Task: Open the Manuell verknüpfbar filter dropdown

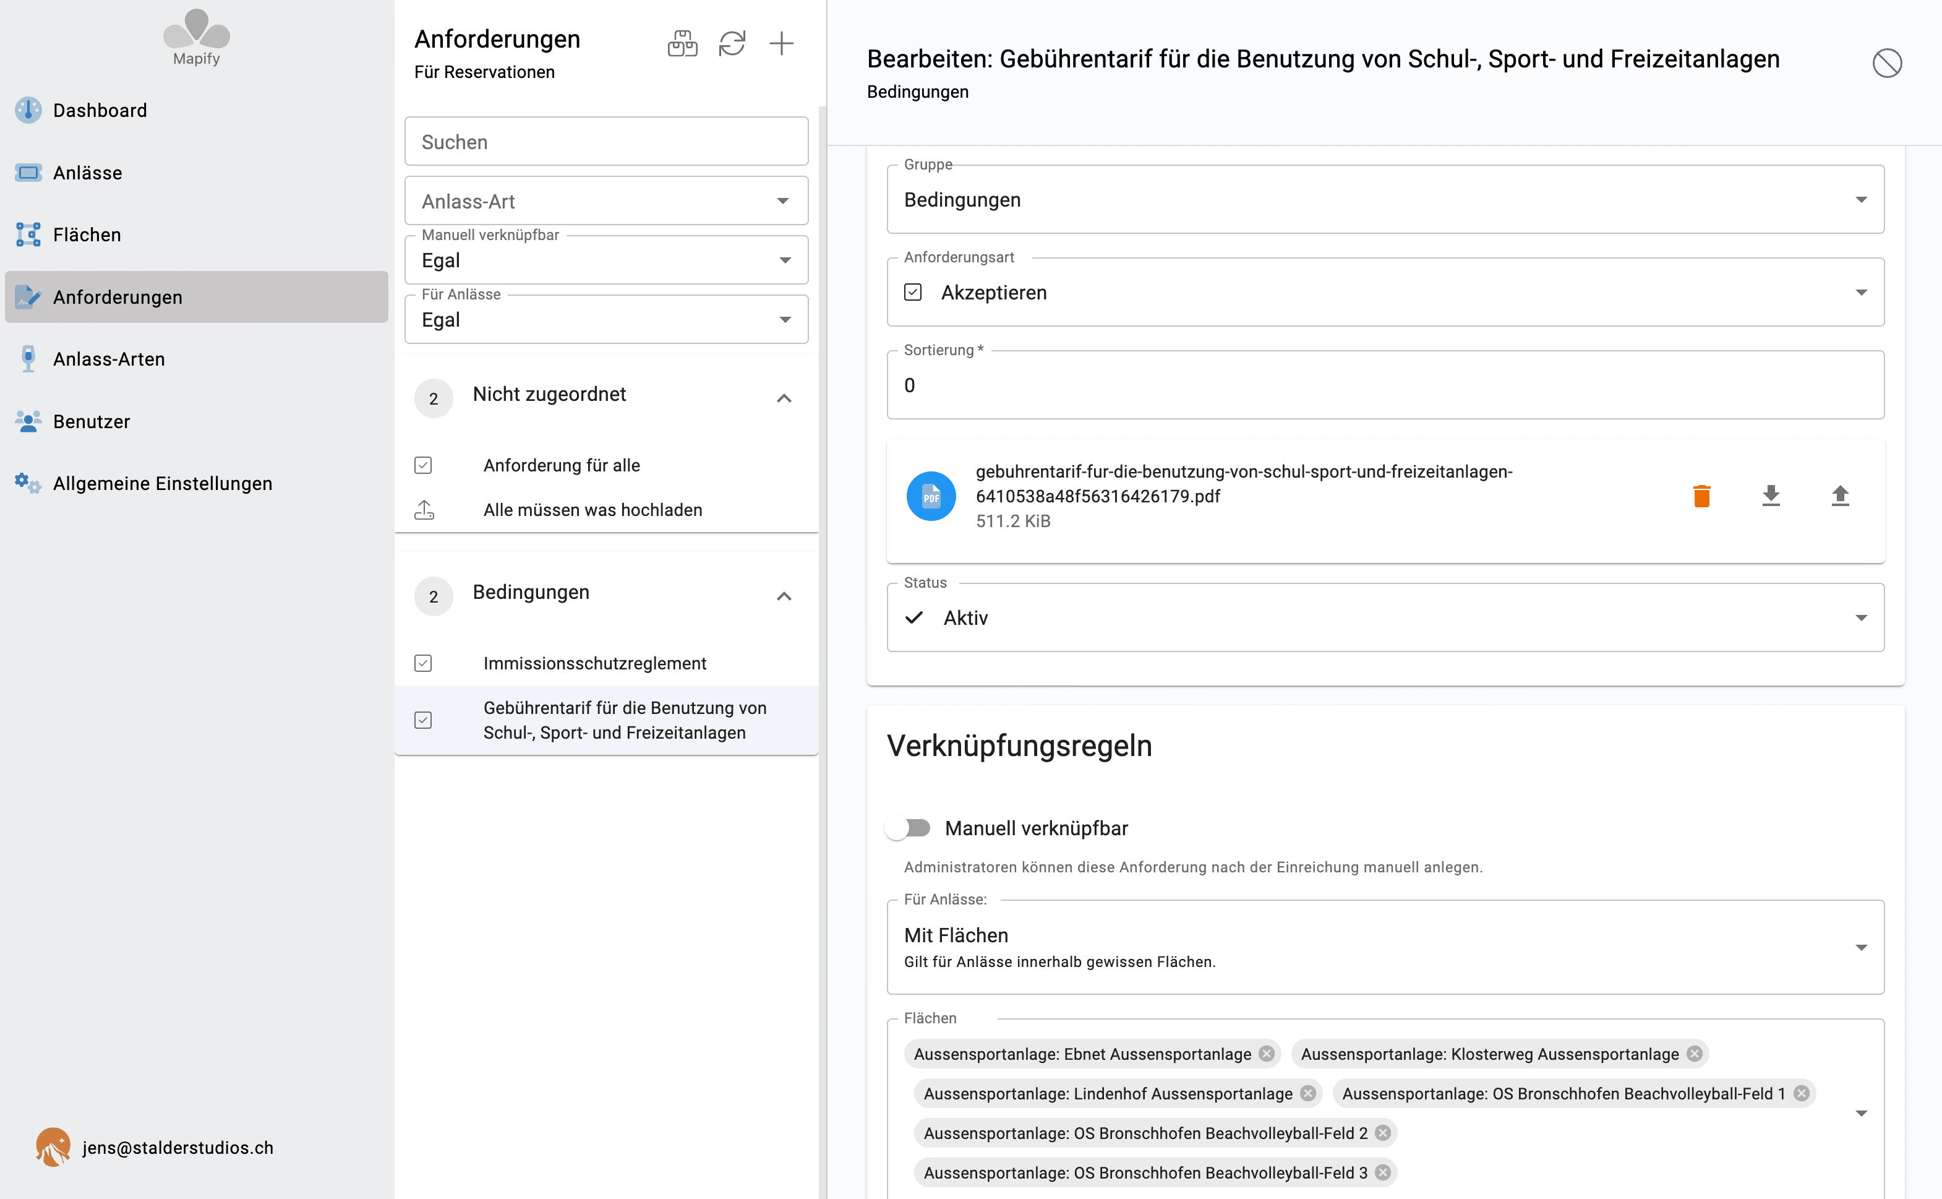Action: tap(606, 260)
